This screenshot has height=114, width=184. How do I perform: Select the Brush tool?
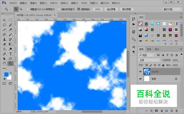coord(10,35)
